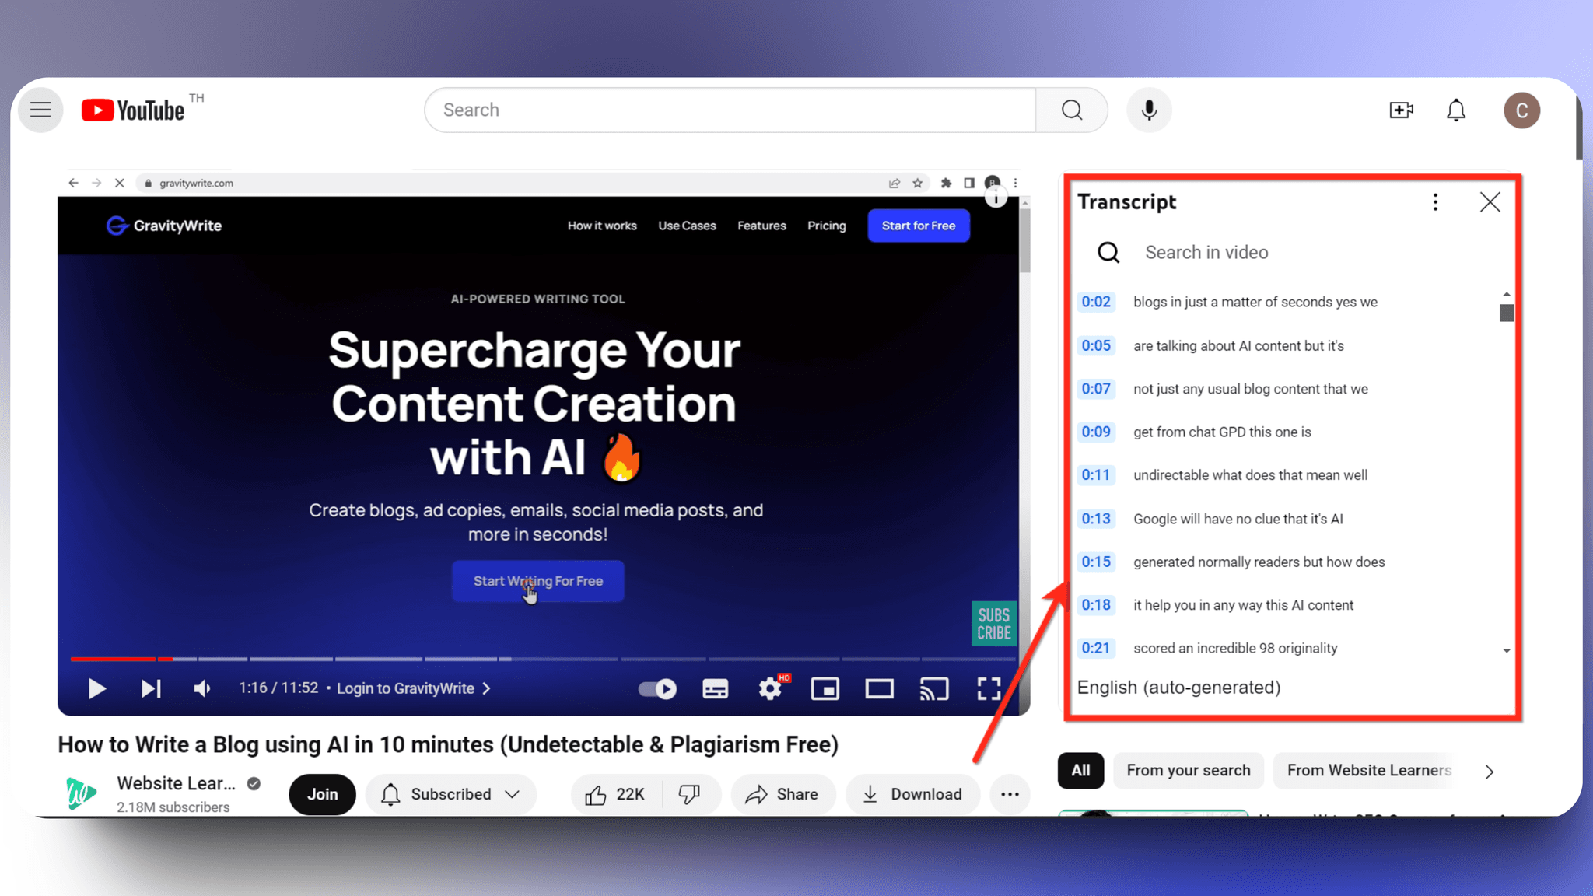
Task: Open the Subscribed notification preferences dropdown
Action: click(x=451, y=794)
